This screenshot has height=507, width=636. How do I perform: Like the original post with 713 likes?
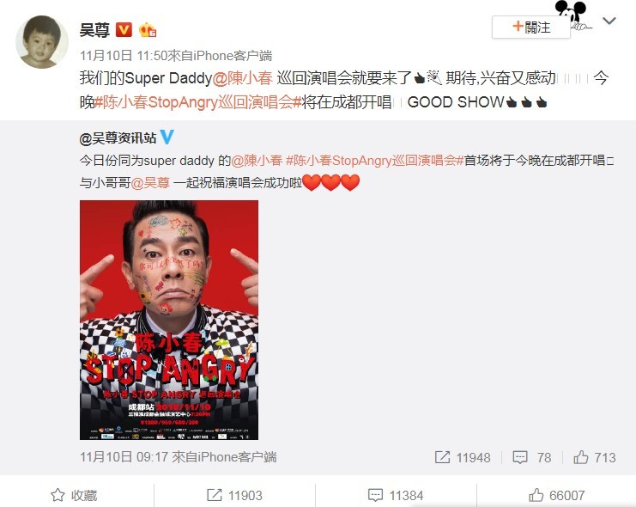tap(594, 457)
